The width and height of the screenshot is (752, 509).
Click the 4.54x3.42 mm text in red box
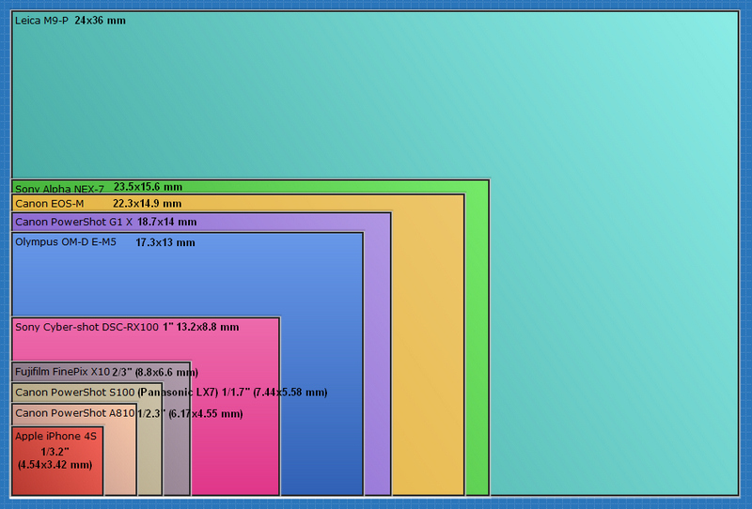55,464
